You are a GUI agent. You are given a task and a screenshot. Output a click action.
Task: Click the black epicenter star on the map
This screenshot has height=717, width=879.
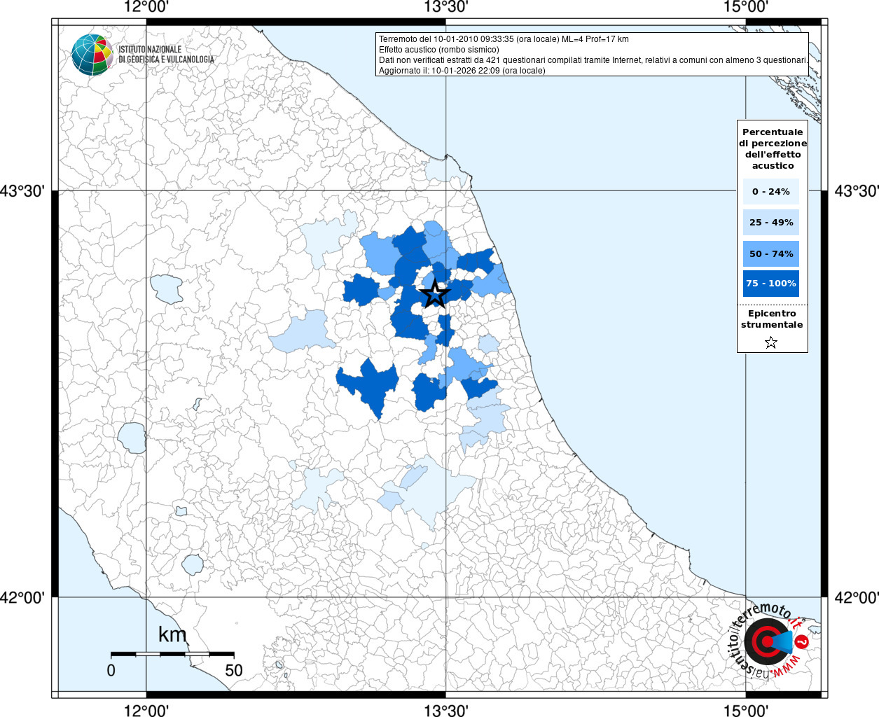click(435, 294)
